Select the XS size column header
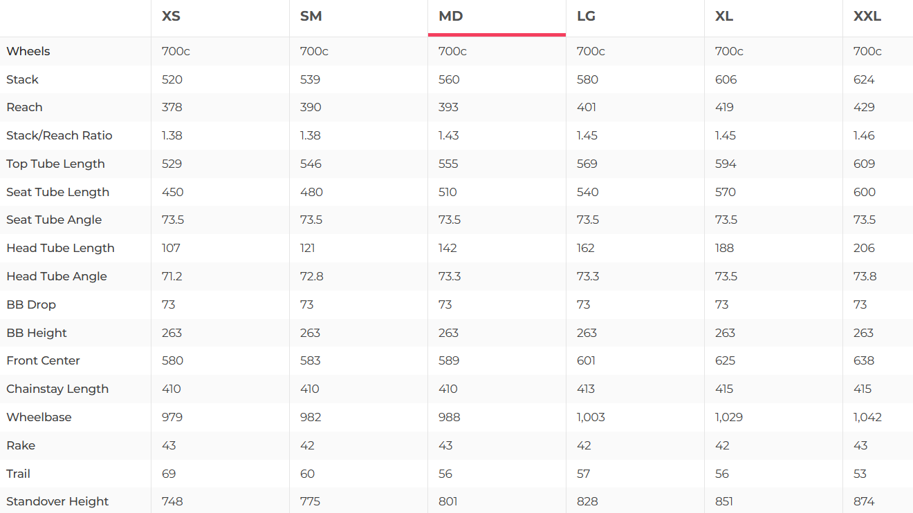 (x=171, y=16)
